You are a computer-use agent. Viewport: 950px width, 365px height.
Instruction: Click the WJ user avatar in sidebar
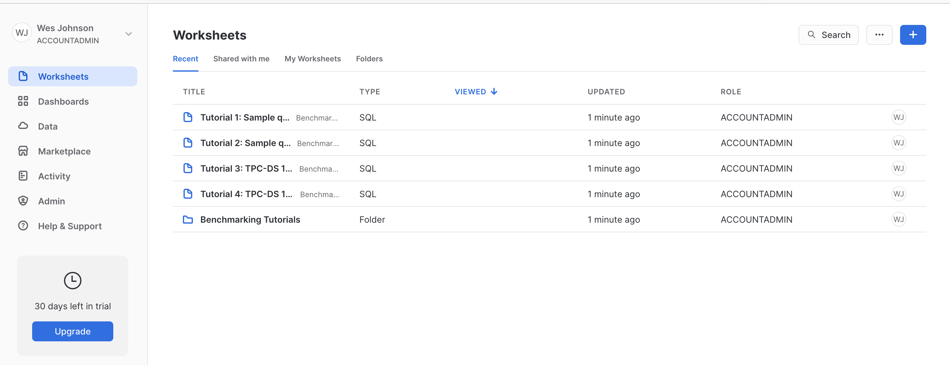pyautogui.click(x=22, y=33)
